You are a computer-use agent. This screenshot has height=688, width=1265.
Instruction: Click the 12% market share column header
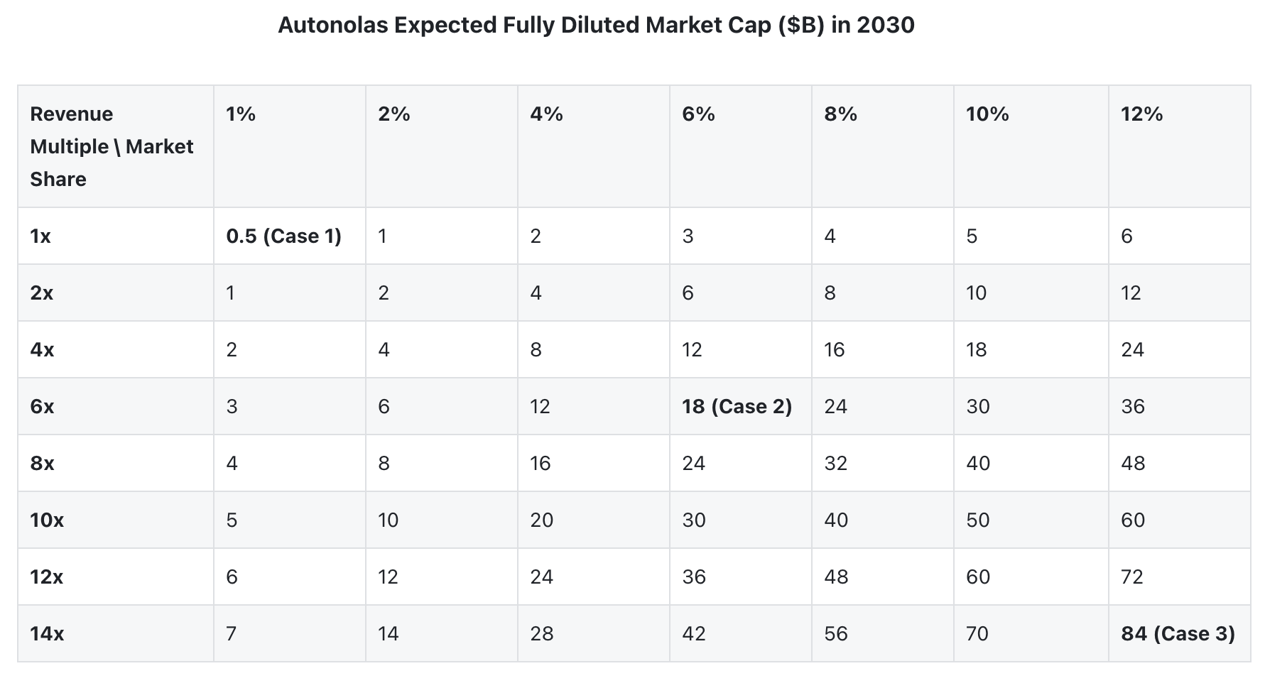1141,114
